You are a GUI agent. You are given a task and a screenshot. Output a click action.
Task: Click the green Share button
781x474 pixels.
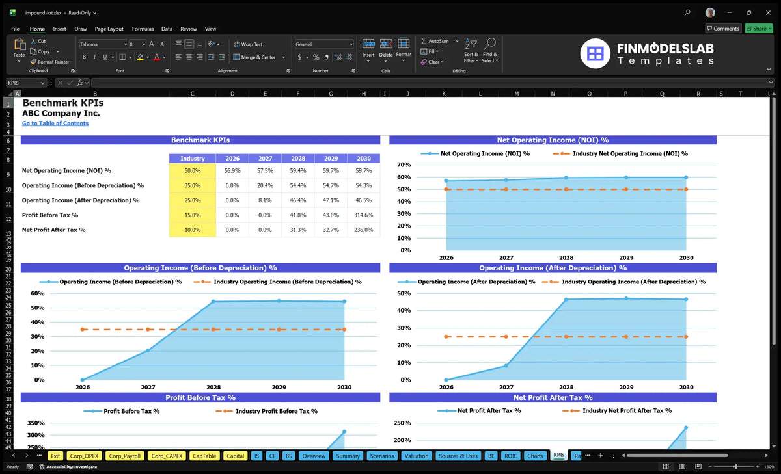pyautogui.click(x=759, y=29)
